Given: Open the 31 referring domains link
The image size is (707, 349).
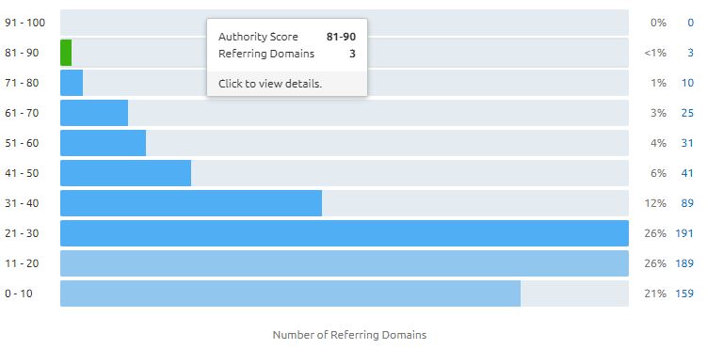Looking at the screenshot, I should [x=687, y=143].
